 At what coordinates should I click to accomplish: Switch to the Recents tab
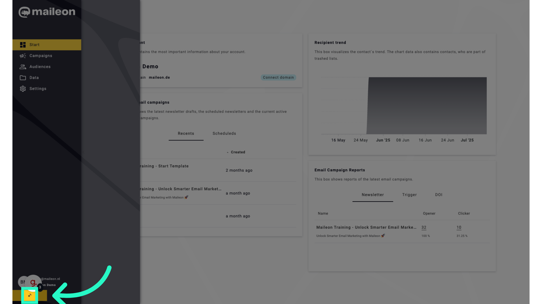[186, 133]
